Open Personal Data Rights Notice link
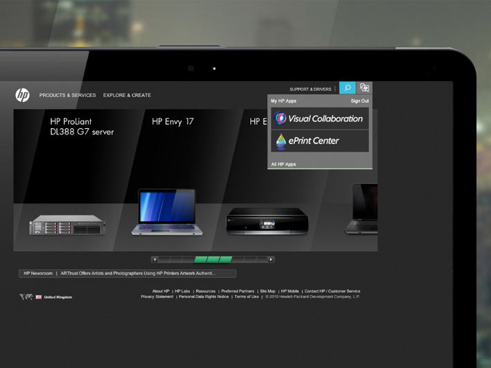This screenshot has height=368, width=491. click(x=203, y=297)
